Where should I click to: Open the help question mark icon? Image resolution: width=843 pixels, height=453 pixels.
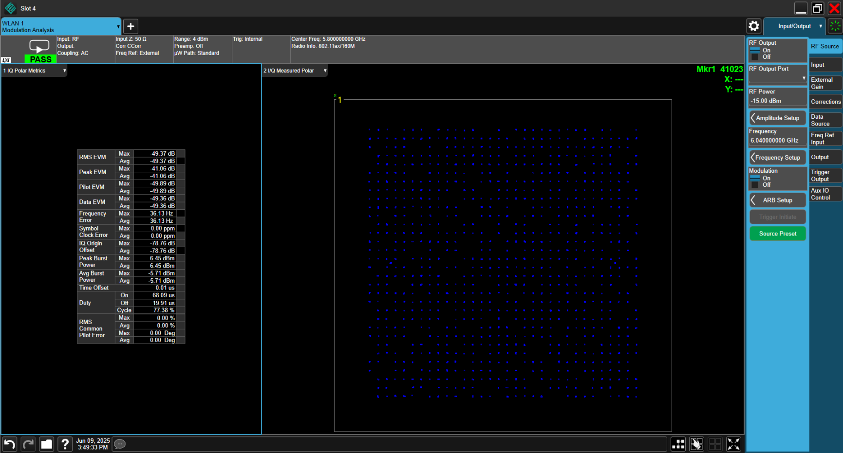tap(65, 444)
